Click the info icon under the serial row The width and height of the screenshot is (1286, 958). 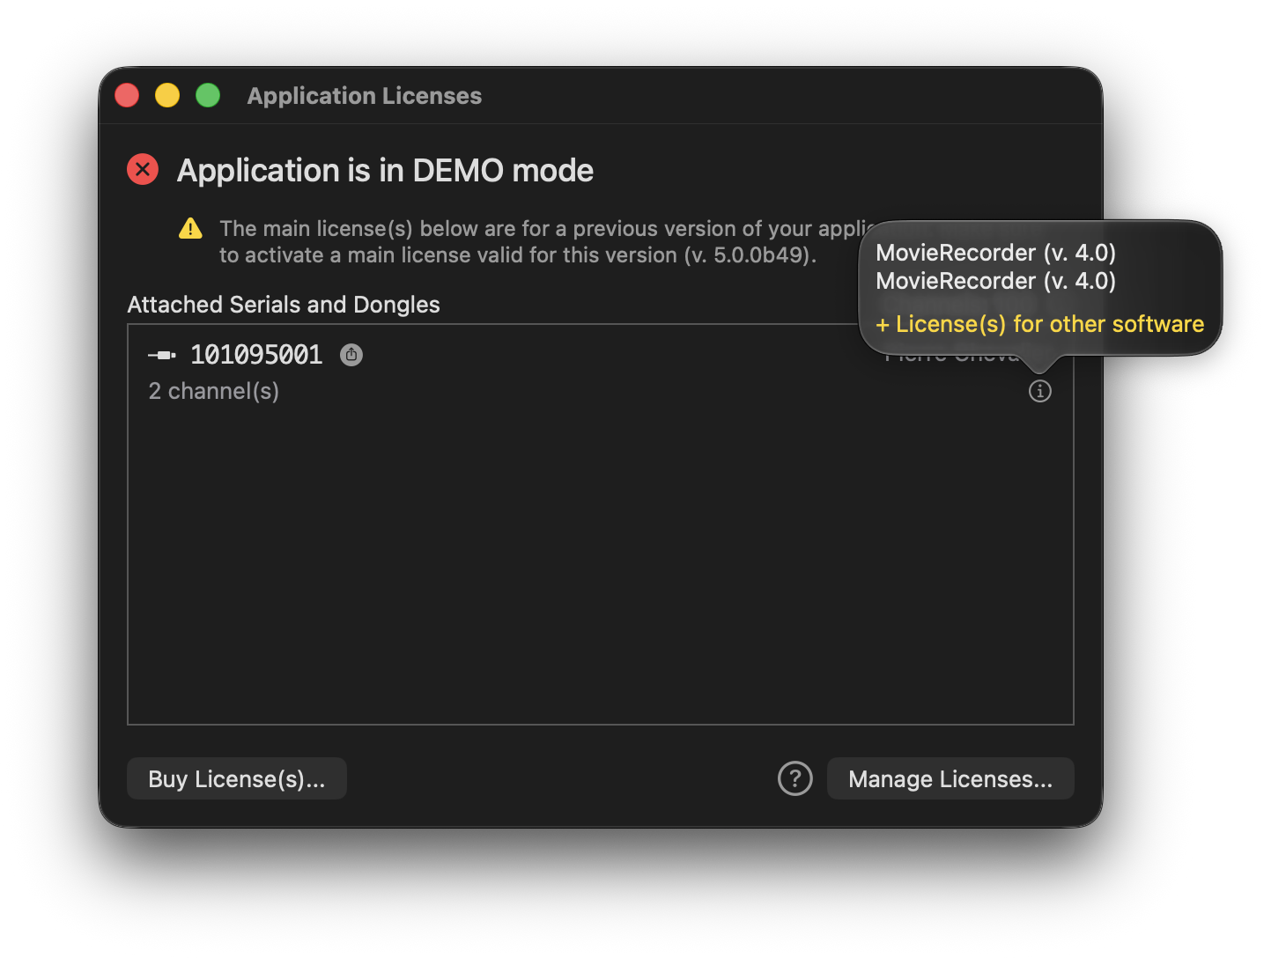(x=1039, y=391)
